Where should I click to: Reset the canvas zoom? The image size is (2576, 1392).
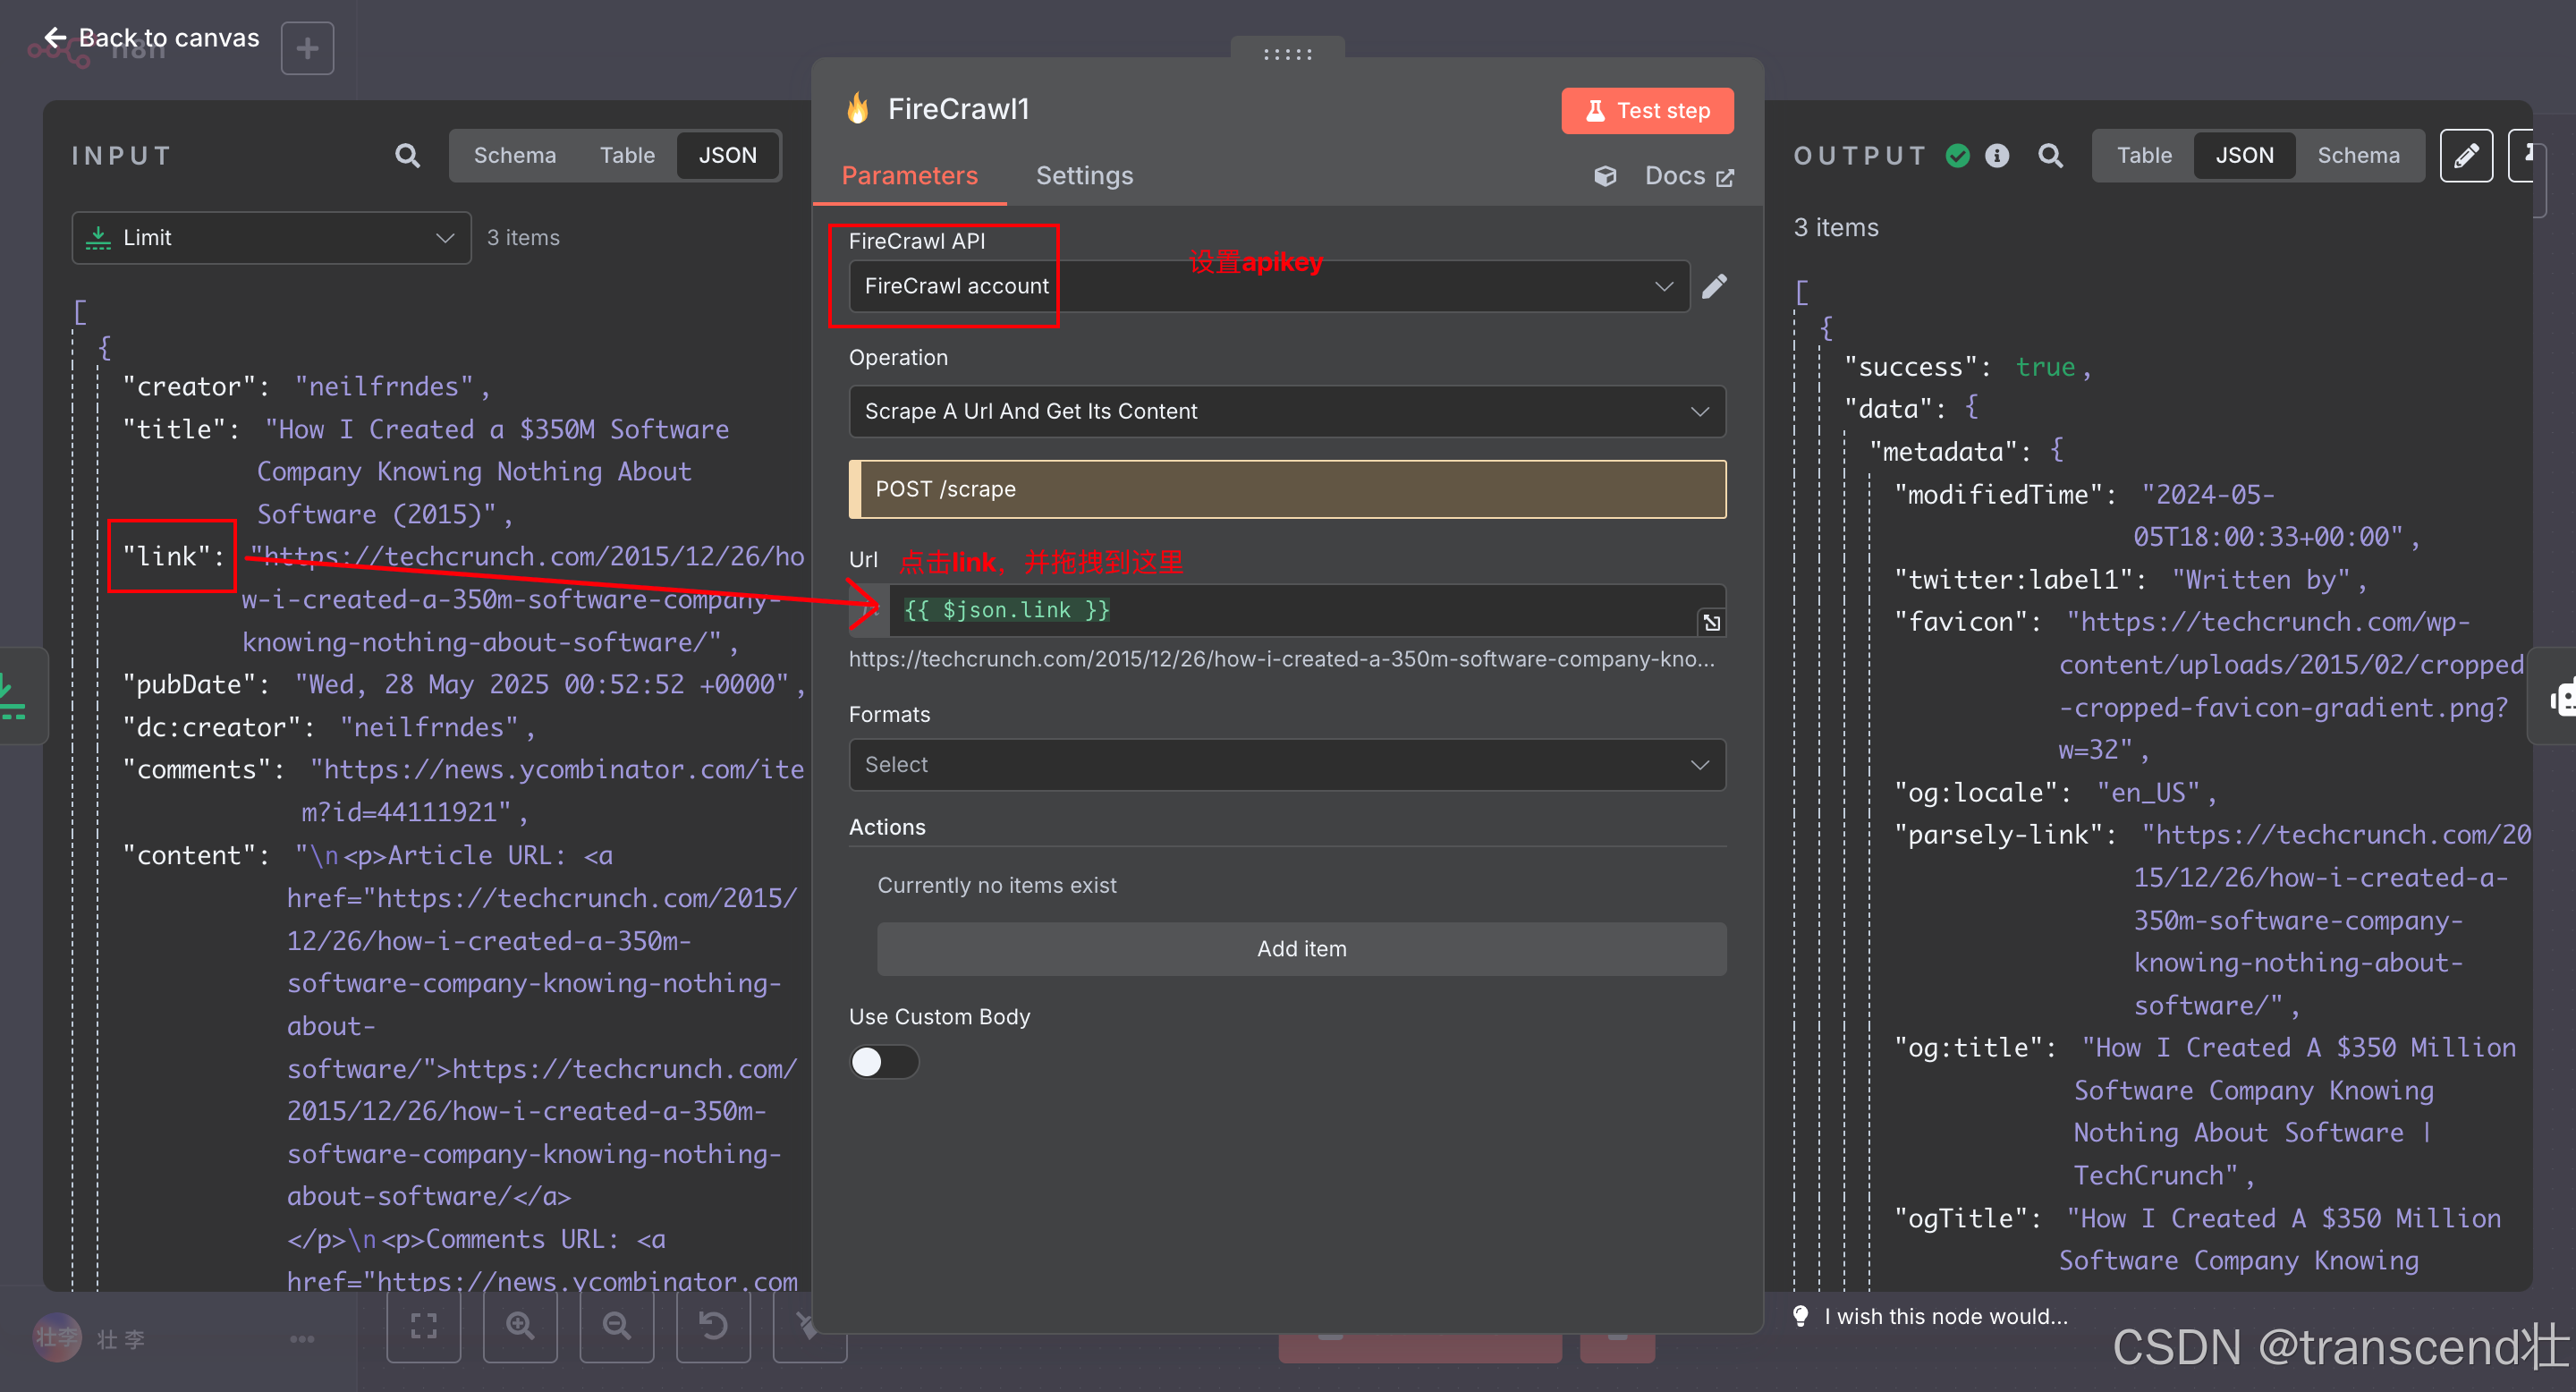tap(713, 1326)
